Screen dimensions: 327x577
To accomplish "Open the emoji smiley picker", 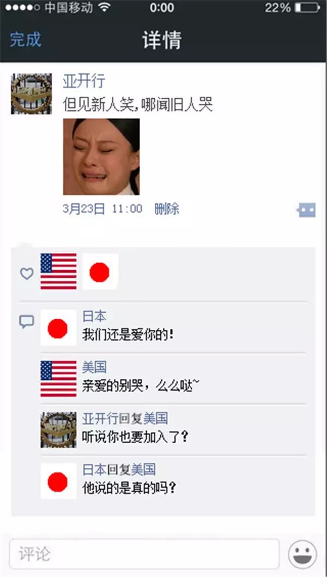I will (x=302, y=554).
